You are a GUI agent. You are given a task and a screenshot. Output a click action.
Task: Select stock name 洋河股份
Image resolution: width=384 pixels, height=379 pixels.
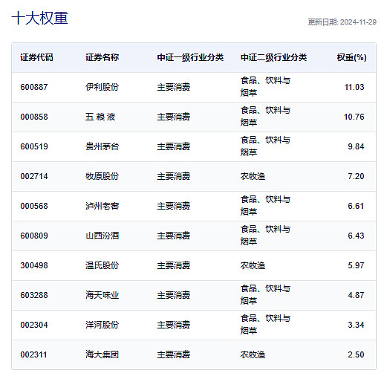pyautogui.click(x=102, y=325)
